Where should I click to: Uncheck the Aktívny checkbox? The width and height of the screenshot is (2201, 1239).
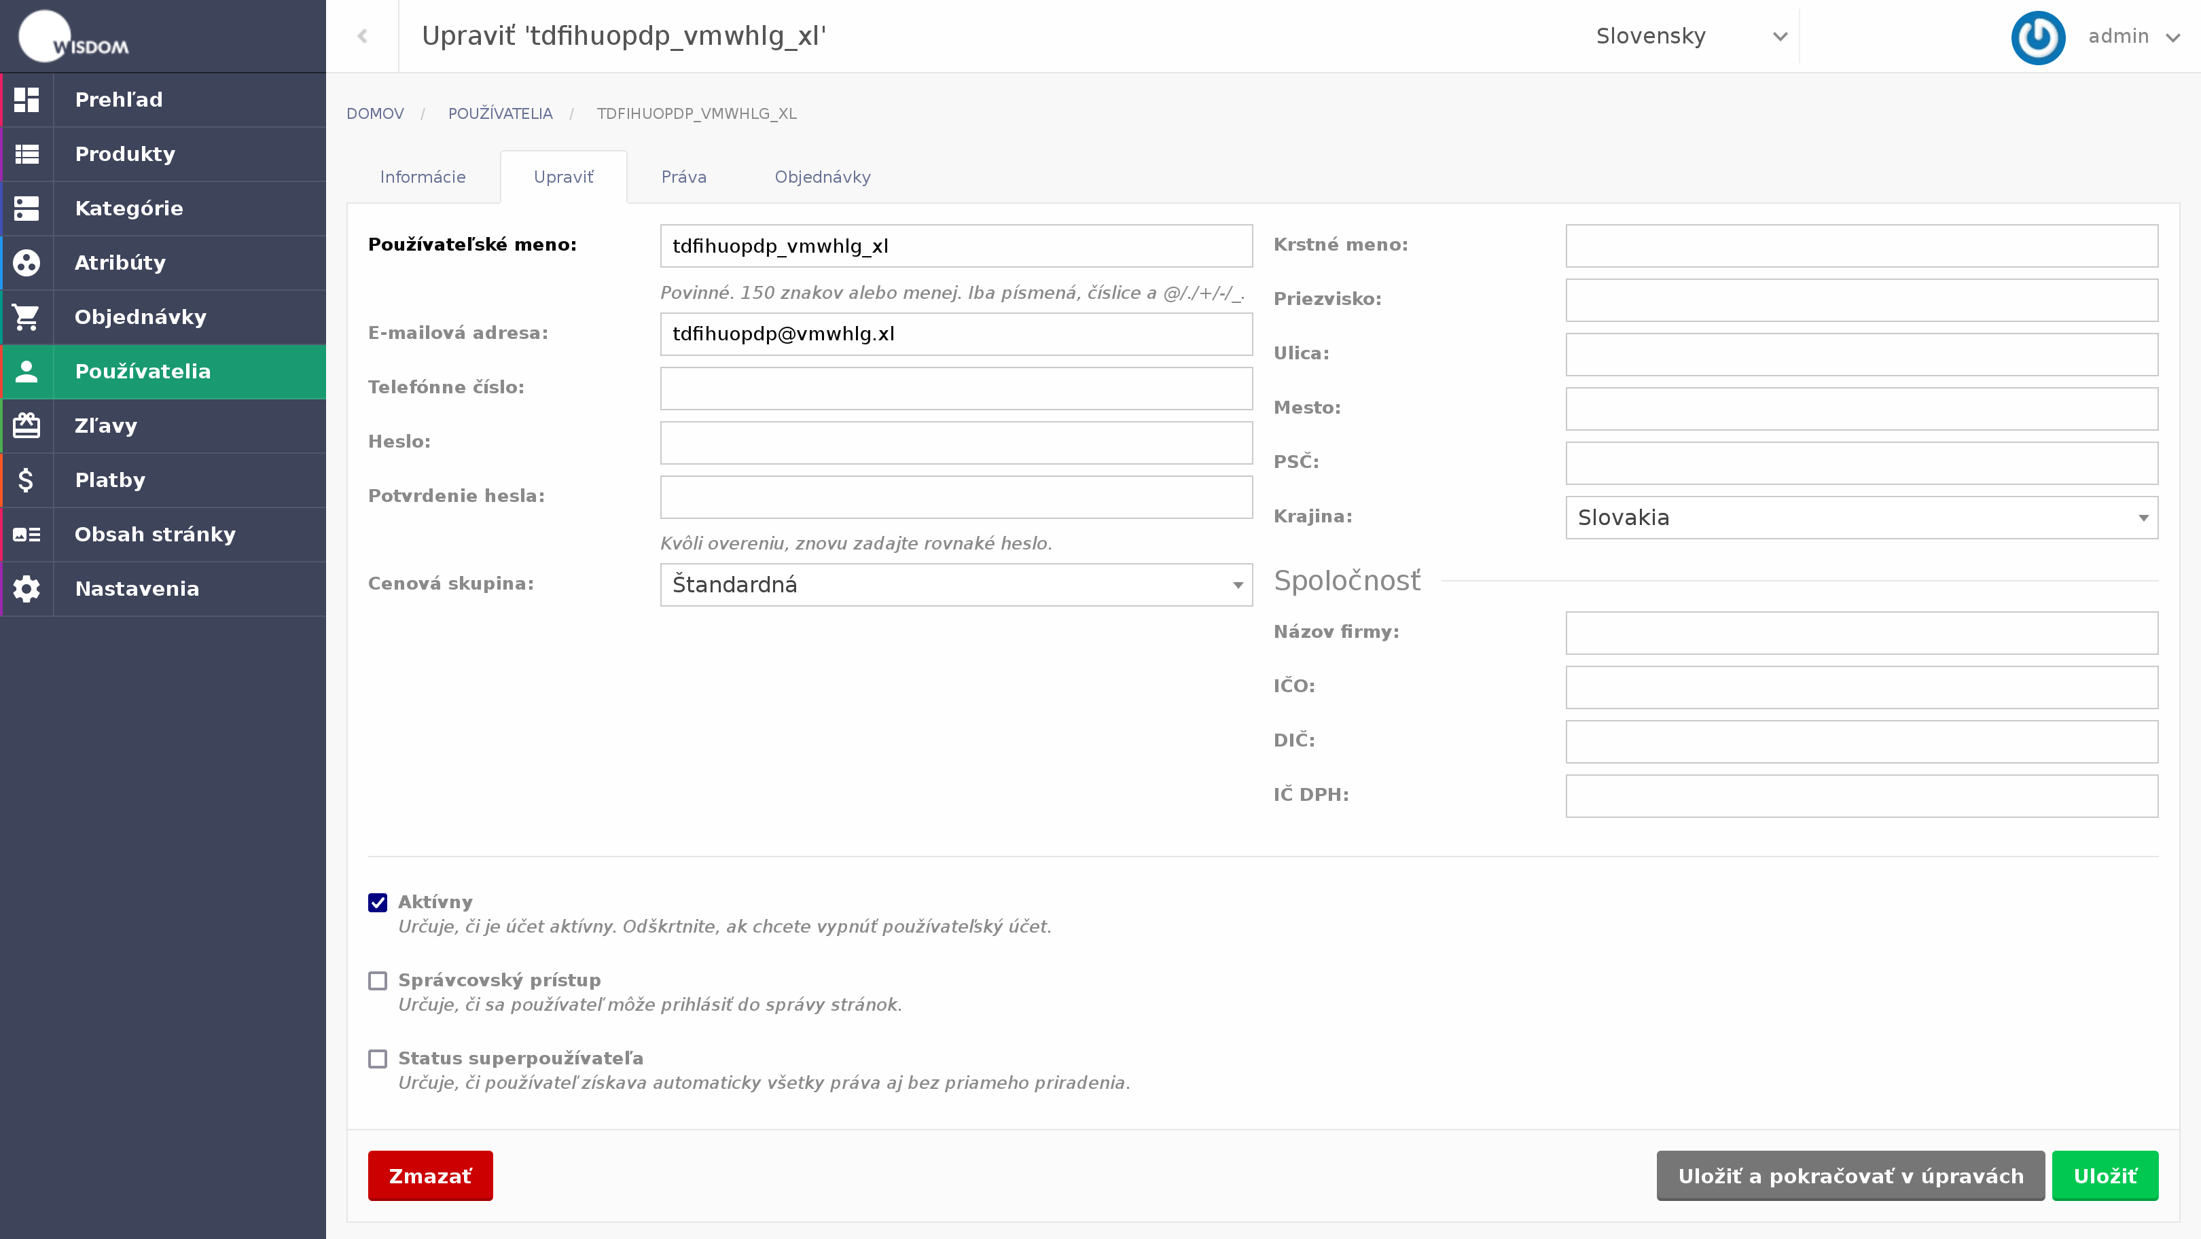click(378, 902)
